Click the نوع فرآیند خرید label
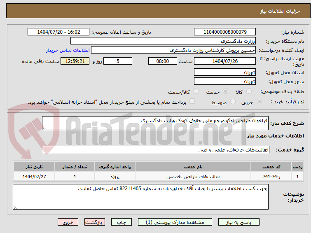311x233 pixels. coord(288,102)
